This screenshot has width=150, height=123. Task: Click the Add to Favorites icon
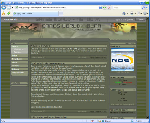(x=9, y=13)
